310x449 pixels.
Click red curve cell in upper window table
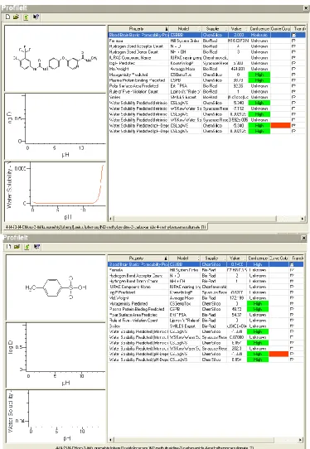click(280, 125)
